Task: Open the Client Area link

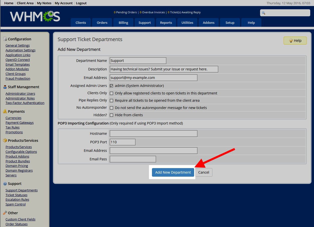Action: 25,3
